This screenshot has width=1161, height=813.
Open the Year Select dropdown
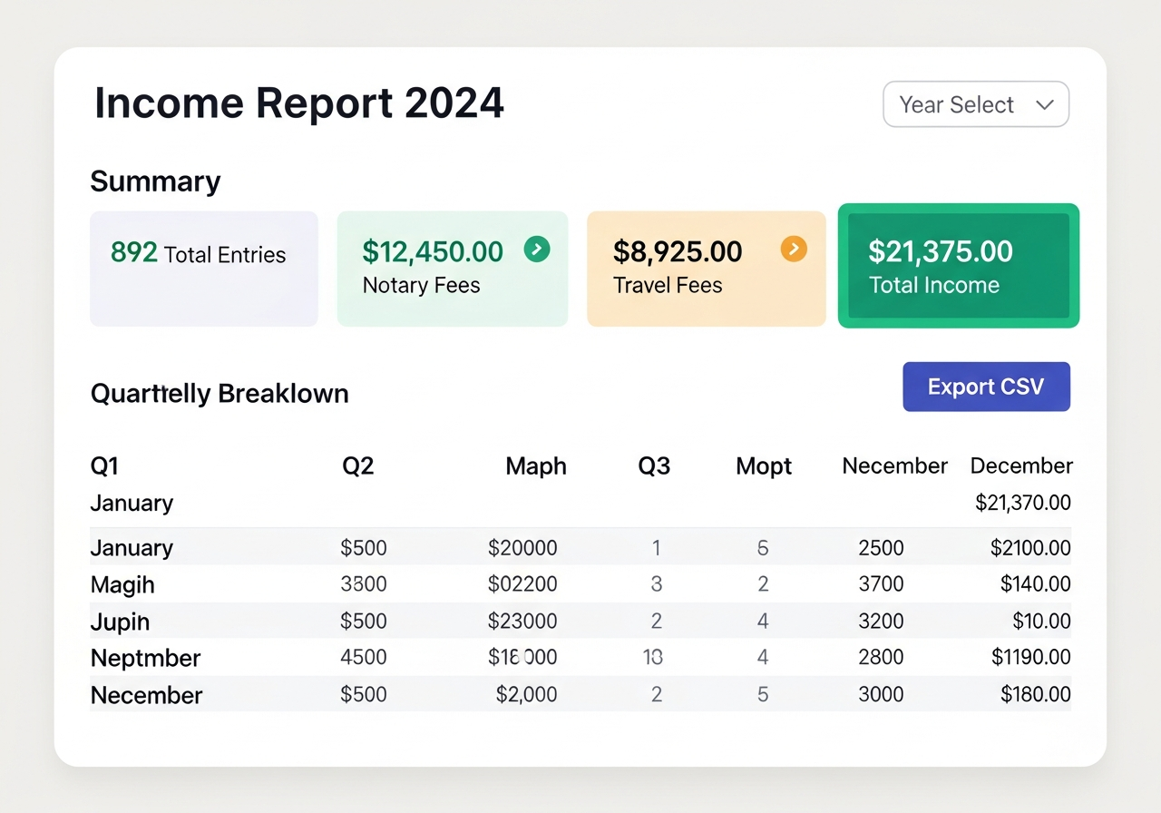click(976, 104)
